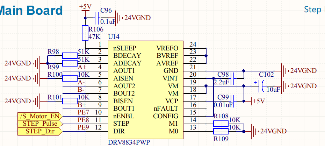Click the /S_Motor_EN port
325x146 pixels.
40,116
